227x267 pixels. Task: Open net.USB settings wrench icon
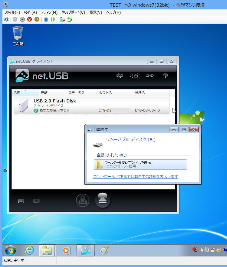coord(150,75)
